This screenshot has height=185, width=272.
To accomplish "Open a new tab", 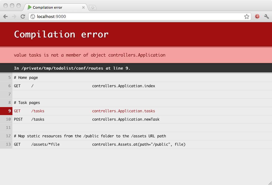I will (x=93, y=7).
